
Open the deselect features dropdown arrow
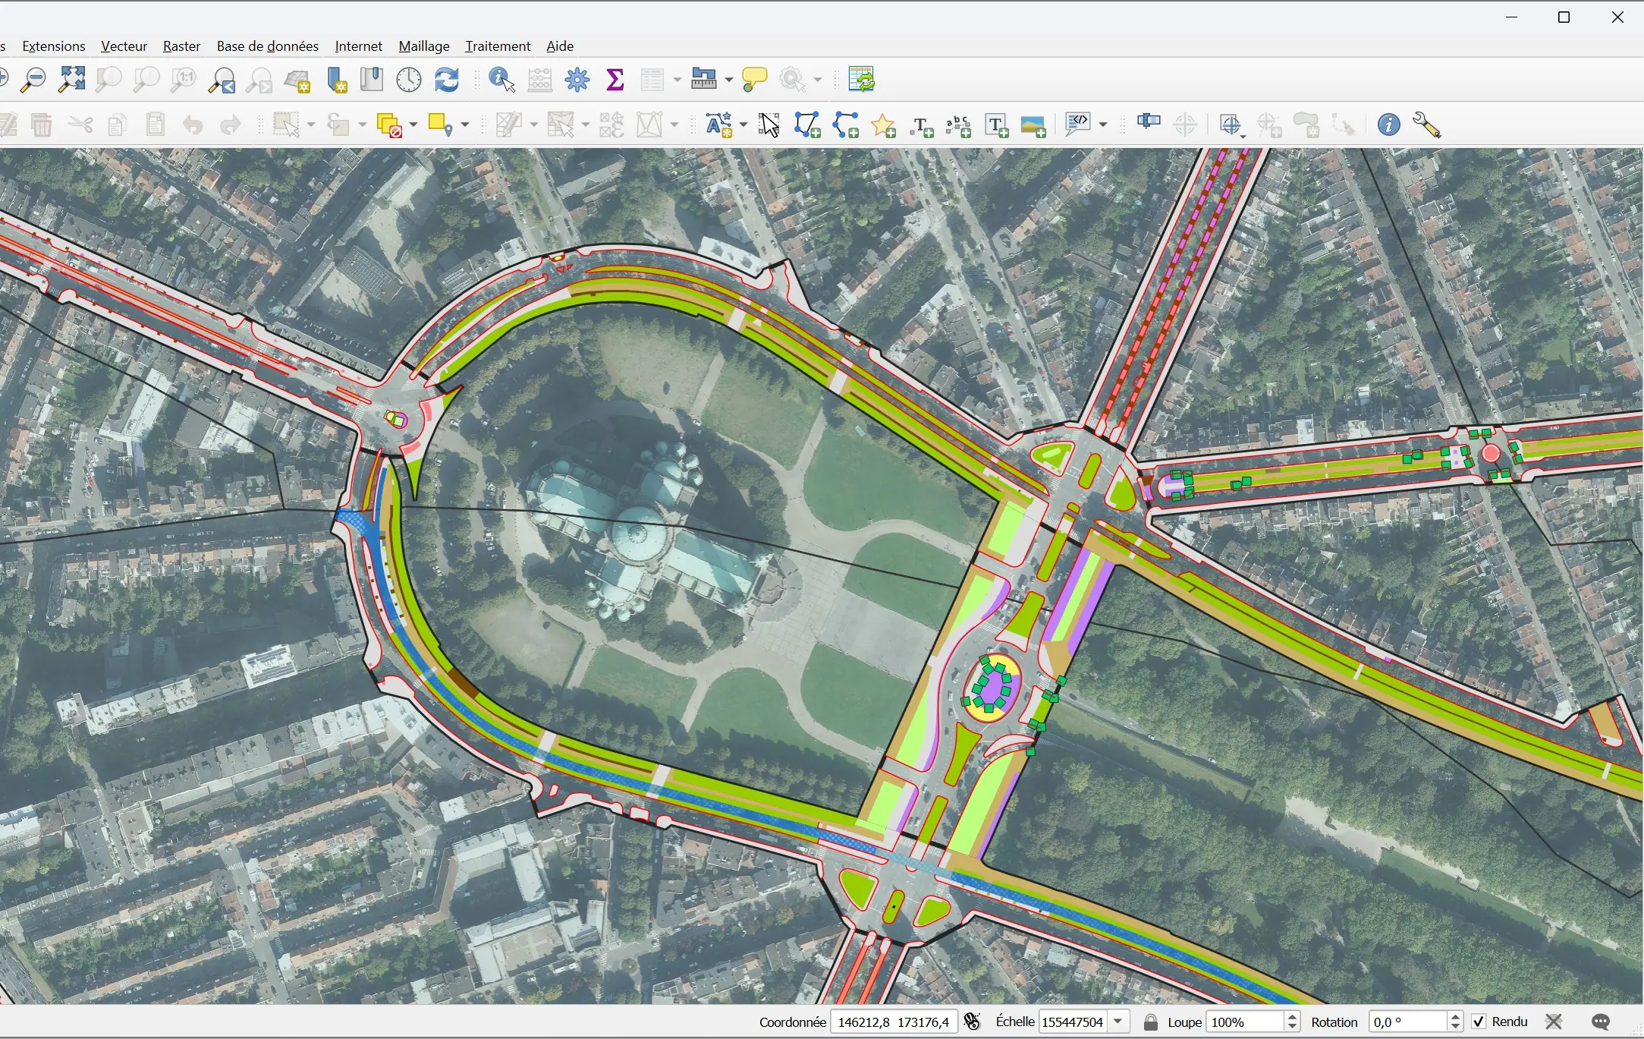413,125
